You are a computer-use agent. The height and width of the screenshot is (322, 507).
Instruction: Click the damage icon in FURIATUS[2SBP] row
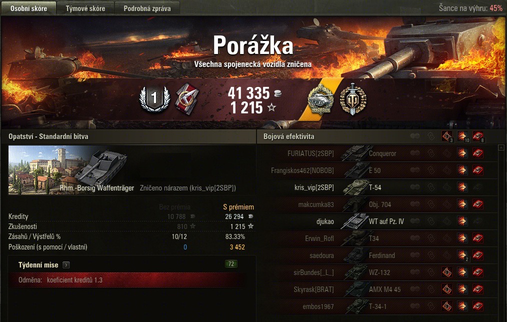462,153
